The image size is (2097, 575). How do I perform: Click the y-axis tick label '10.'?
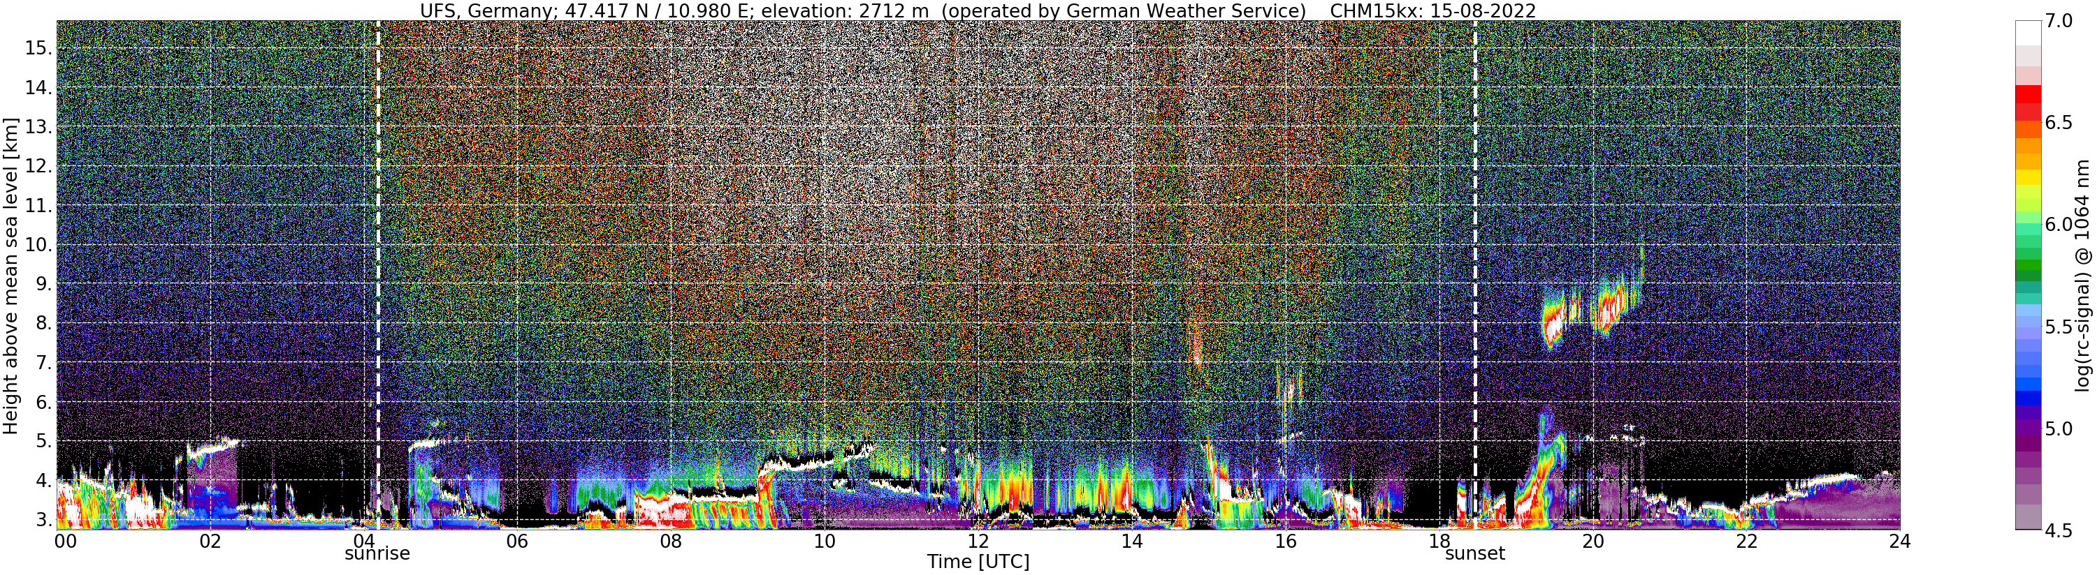38,245
